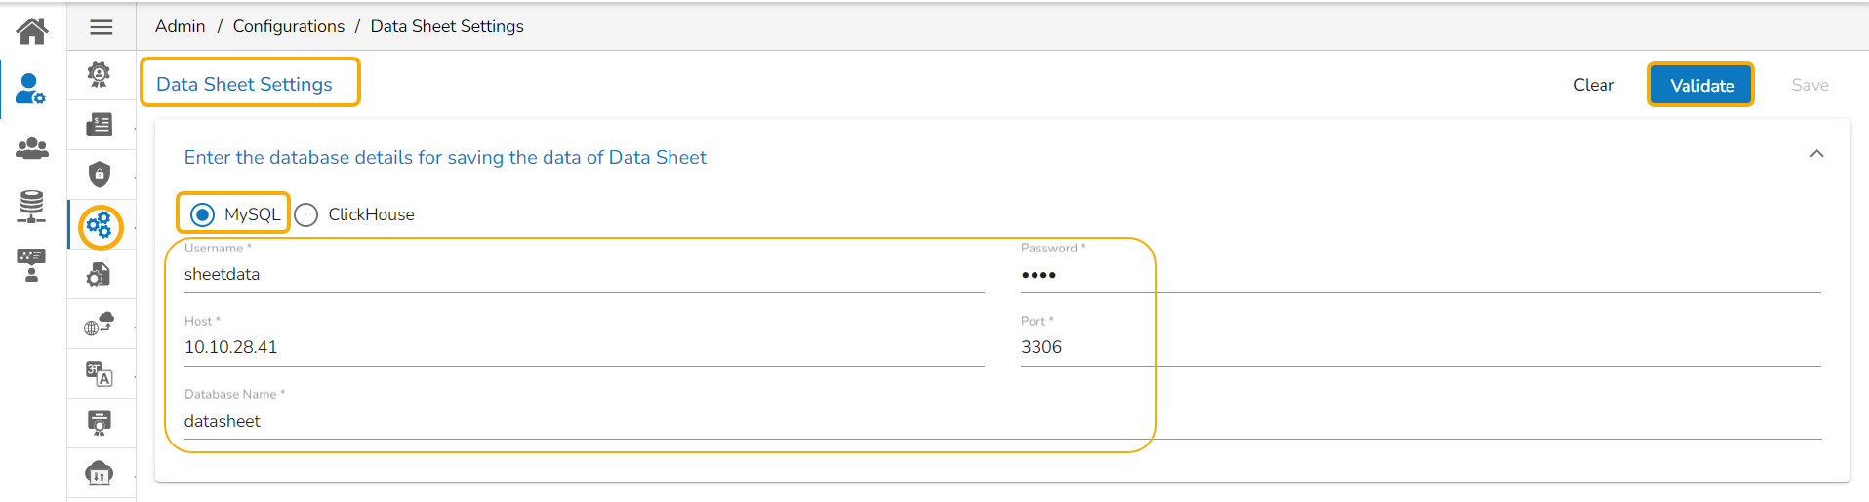Viewport: 1869px width, 502px height.
Task: Open the globe cloud sync icon
Action: point(100,324)
